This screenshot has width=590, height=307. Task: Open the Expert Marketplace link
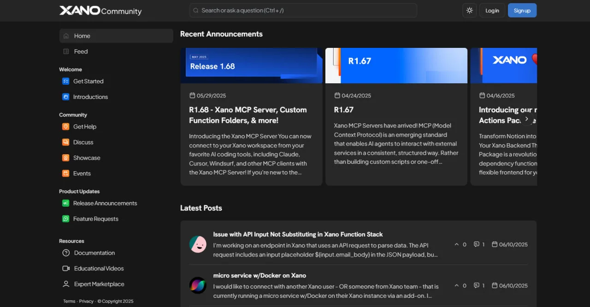pyautogui.click(x=99, y=284)
